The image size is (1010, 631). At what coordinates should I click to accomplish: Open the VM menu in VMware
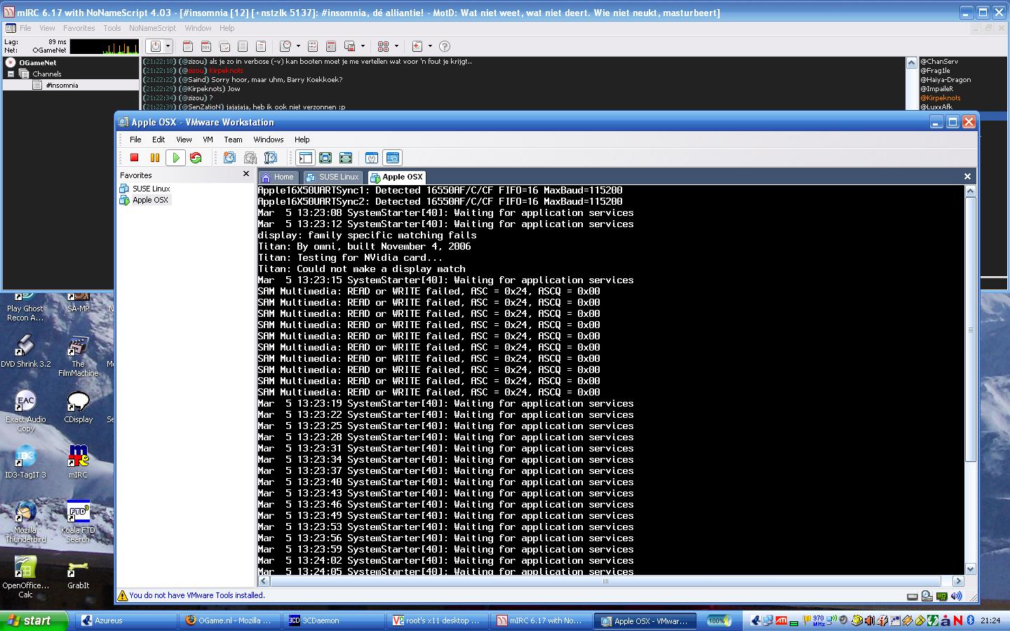[x=208, y=140]
